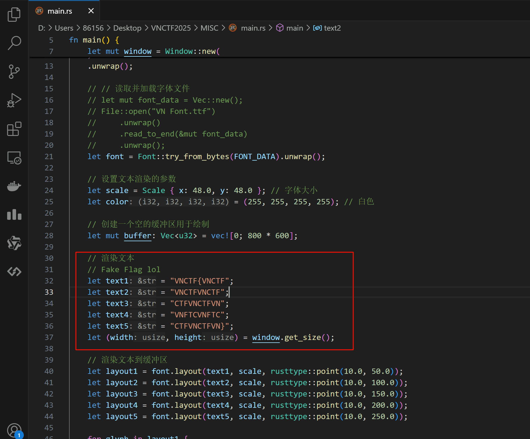Open the Remote Explorer icon
This screenshot has height=439, width=530.
pyautogui.click(x=14, y=158)
